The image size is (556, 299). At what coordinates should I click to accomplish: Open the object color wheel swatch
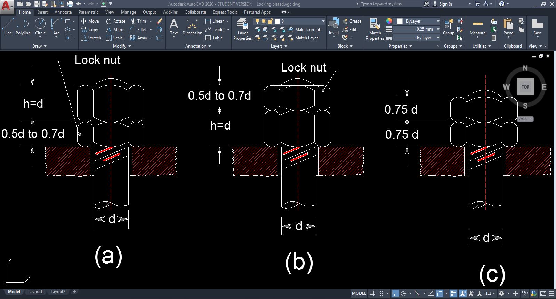389,21
